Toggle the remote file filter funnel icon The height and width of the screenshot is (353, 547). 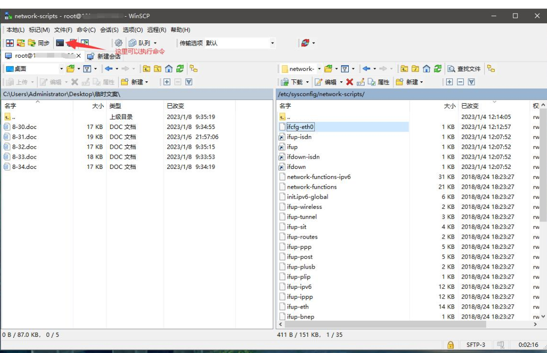[345, 69]
